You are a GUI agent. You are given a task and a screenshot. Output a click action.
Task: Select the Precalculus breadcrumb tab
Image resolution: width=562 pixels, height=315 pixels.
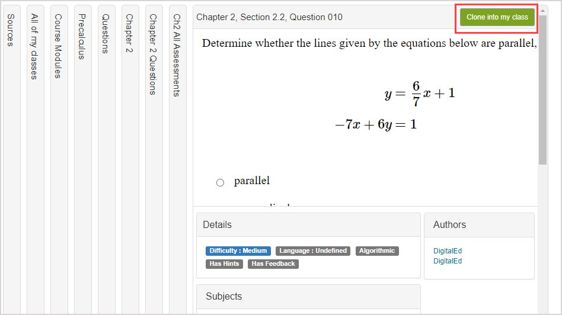(82, 37)
